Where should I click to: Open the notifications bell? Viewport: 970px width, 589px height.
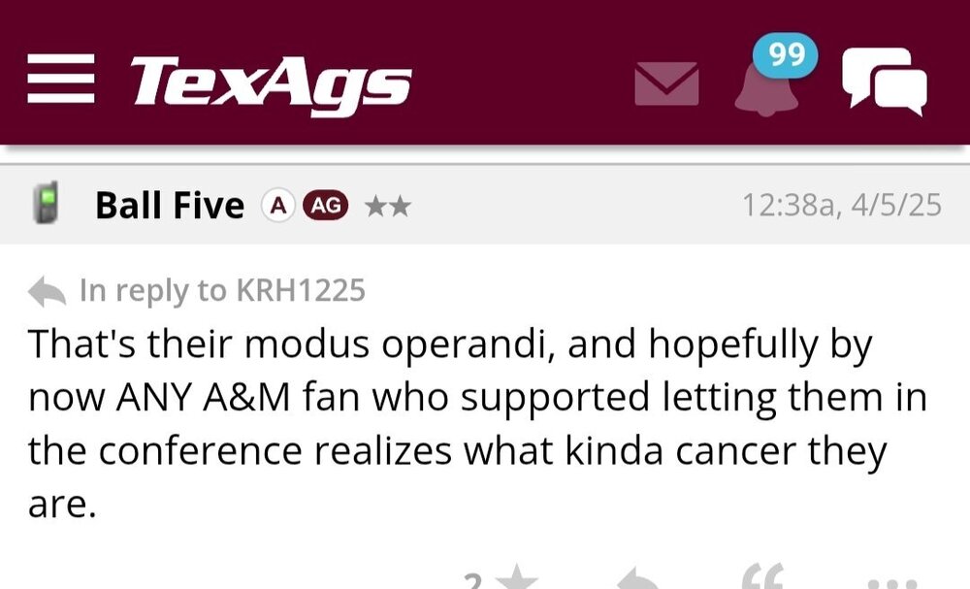763,89
